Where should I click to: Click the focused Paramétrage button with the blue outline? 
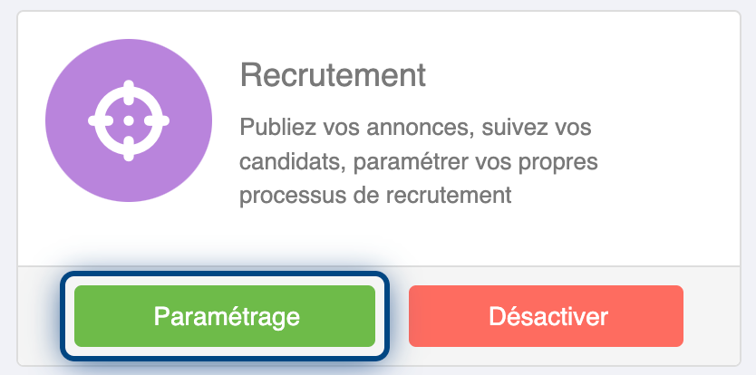point(225,316)
